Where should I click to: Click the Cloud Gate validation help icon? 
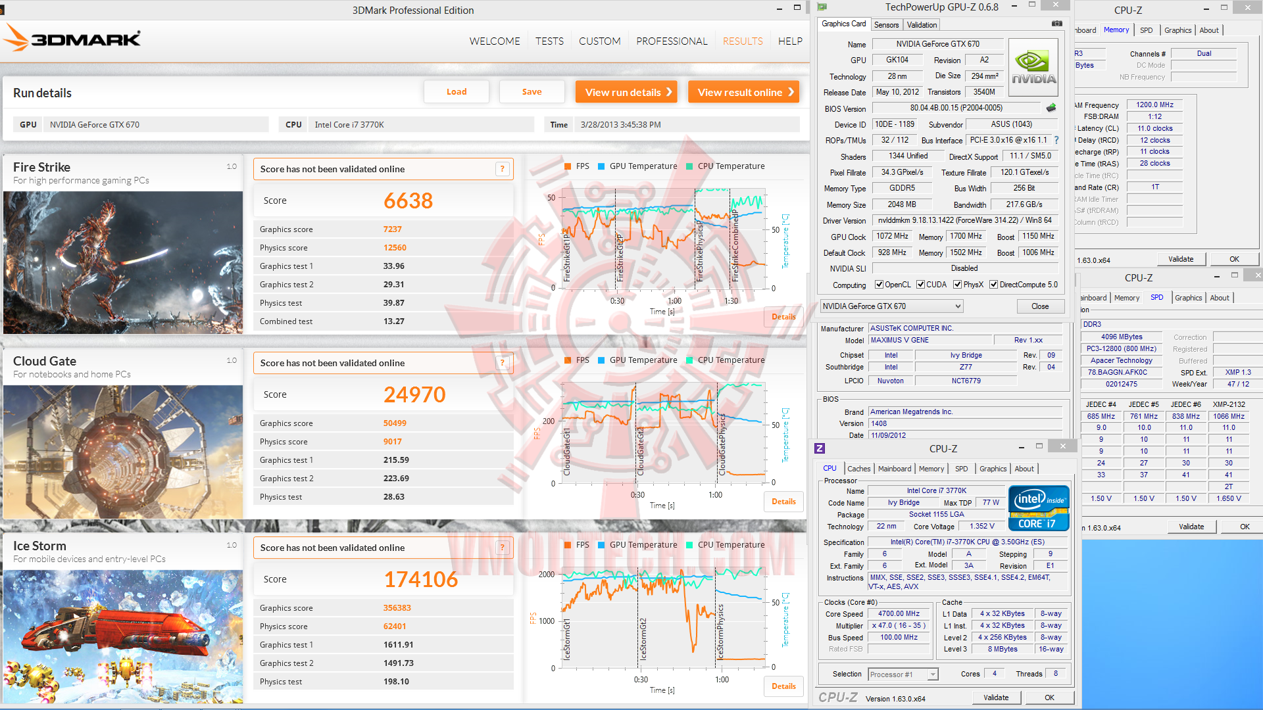pyautogui.click(x=503, y=363)
